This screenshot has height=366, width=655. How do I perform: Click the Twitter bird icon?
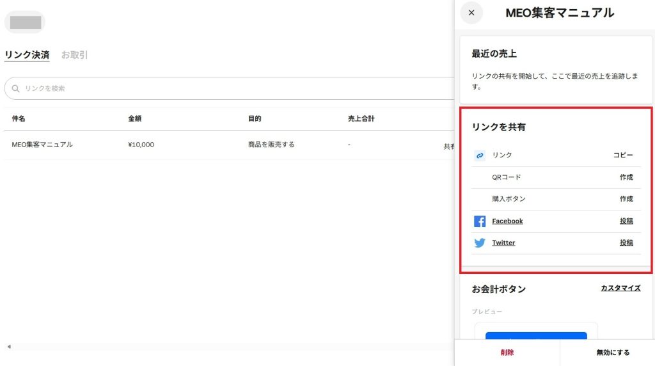[480, 243]
